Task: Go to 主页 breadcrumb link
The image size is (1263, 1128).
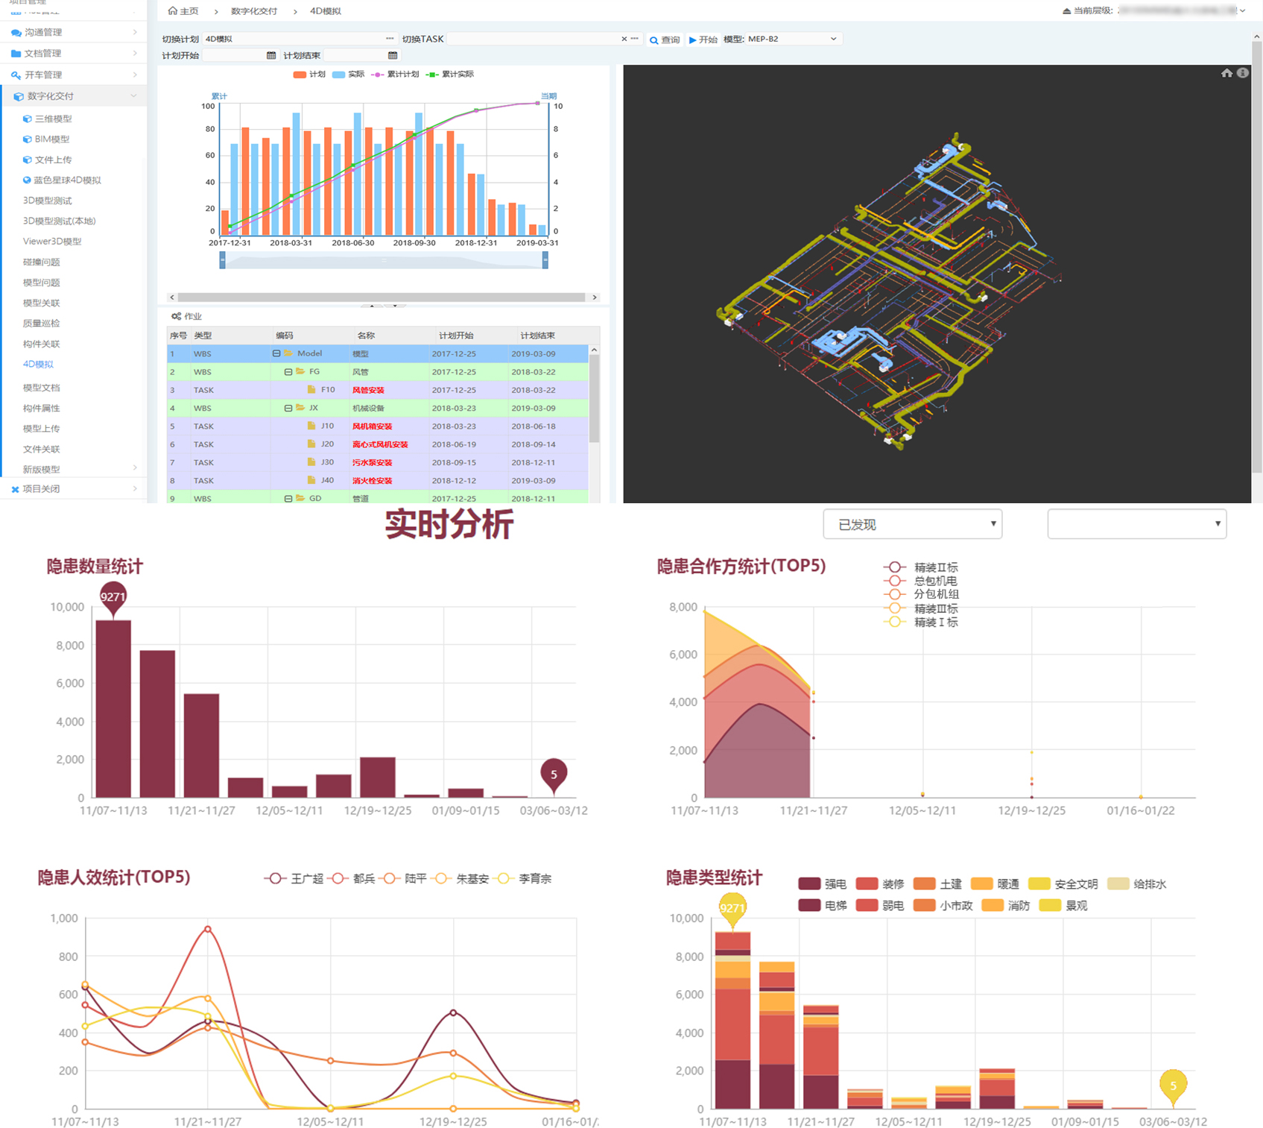Action: (x=183, y=11)
